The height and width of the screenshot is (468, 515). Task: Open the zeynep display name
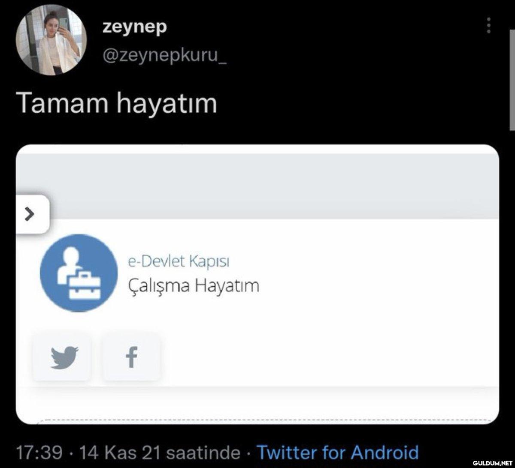tap(135, 27)
